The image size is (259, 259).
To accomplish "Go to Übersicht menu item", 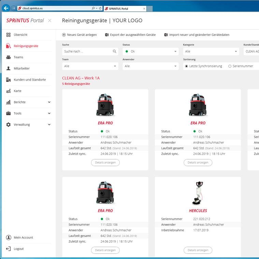I will point(20,35).
